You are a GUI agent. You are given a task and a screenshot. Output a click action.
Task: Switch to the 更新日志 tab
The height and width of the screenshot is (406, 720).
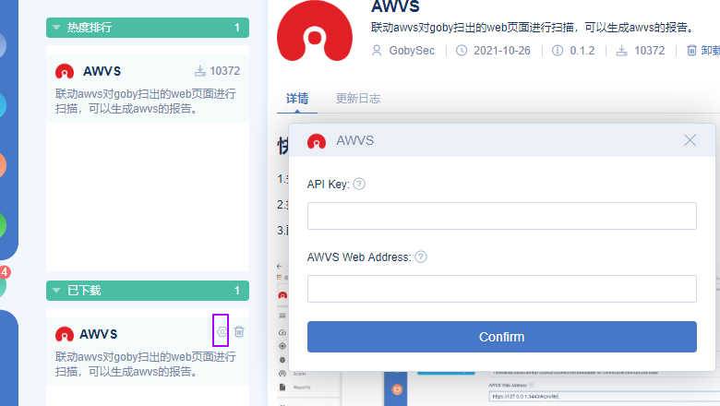pos(358,98)
